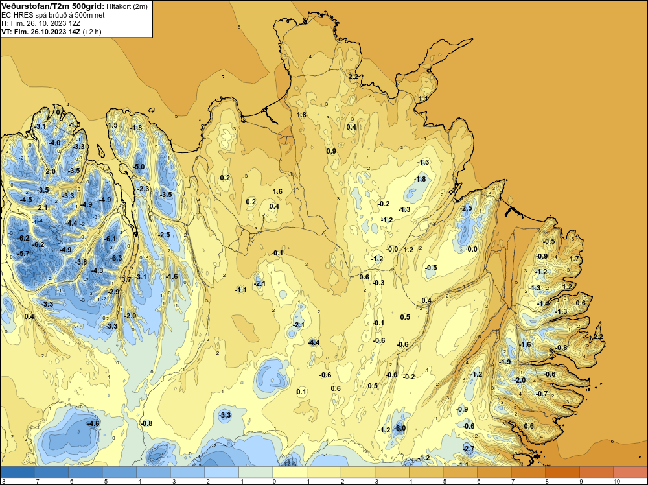Pick the legend band between 0 and 1
The image size is (648, 485).
[x=290, y=472]
